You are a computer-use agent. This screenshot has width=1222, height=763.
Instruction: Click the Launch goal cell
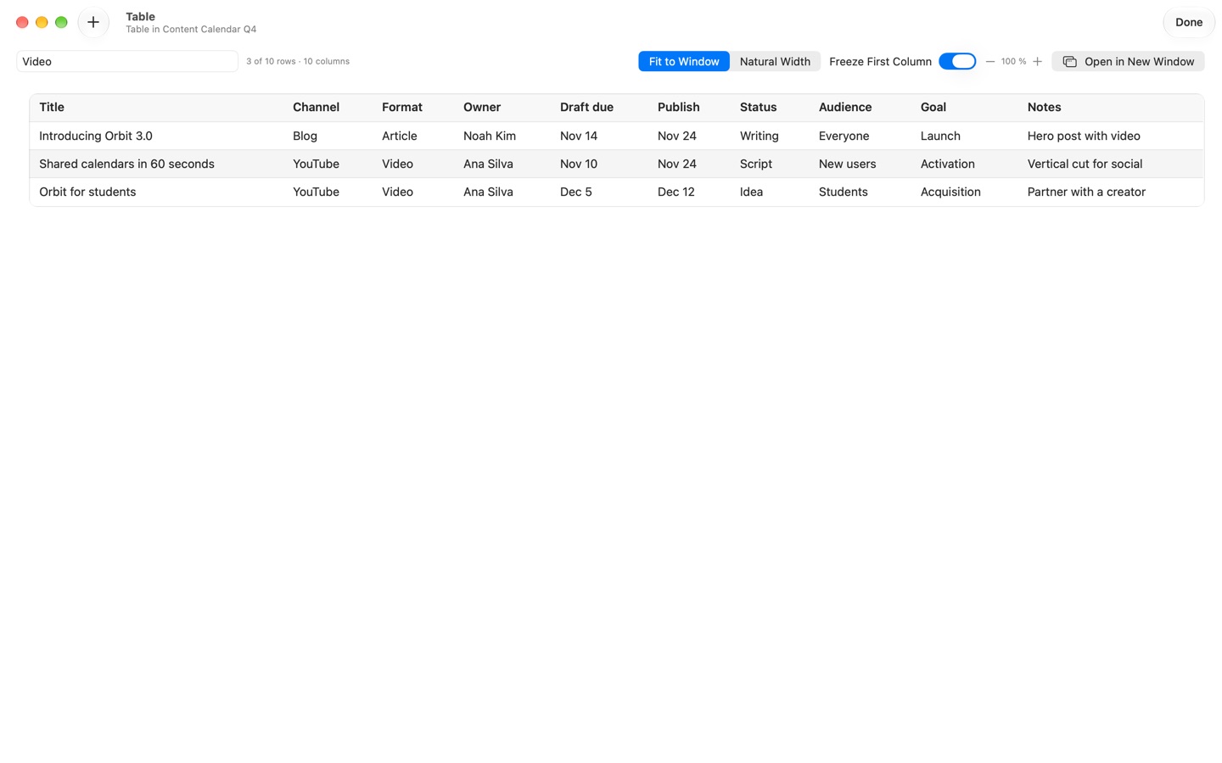[x=940, y=136]
